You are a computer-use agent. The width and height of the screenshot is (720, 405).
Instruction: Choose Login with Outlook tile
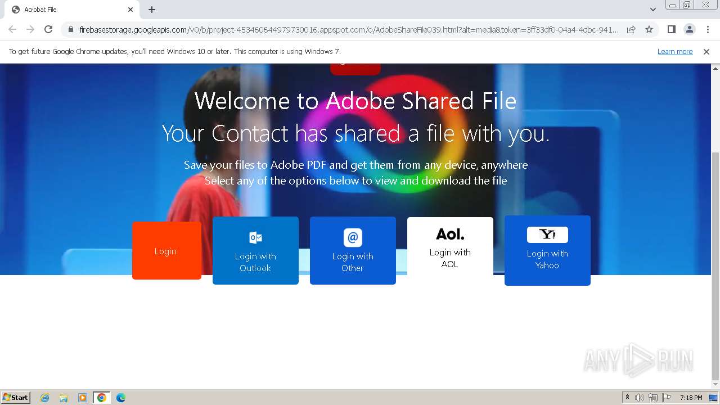(255, 250)
